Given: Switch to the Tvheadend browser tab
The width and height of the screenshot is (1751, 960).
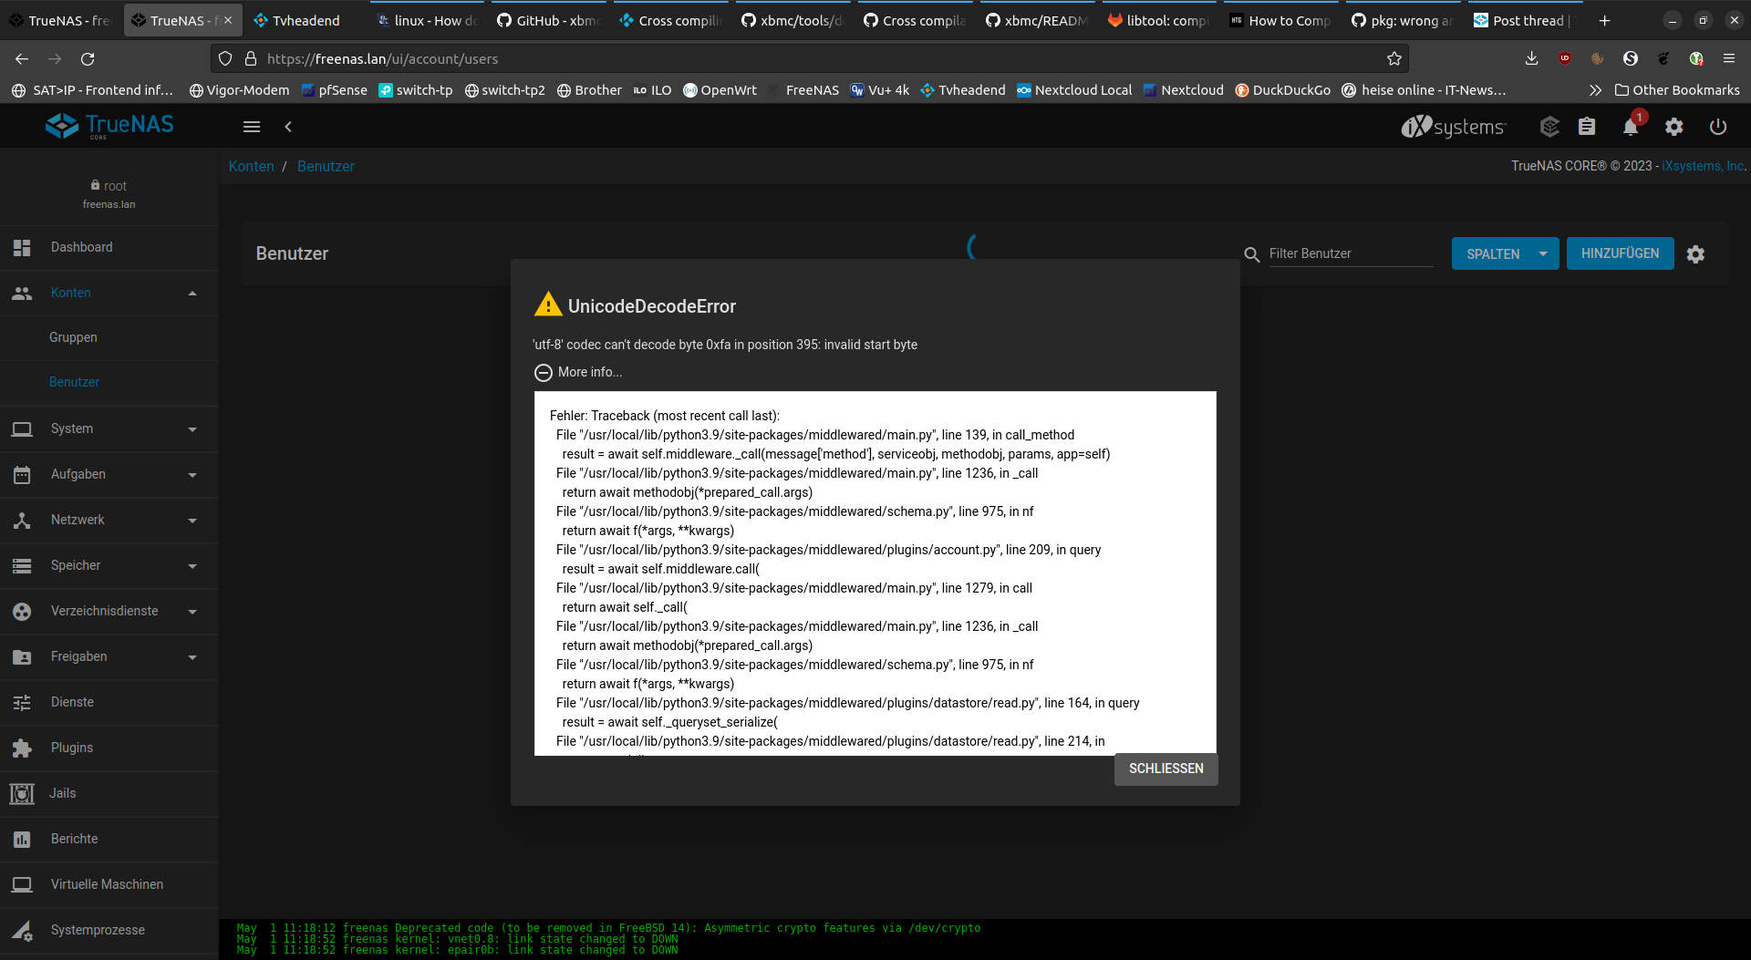Looking at the screenshot, I should (x=305, y=20).
